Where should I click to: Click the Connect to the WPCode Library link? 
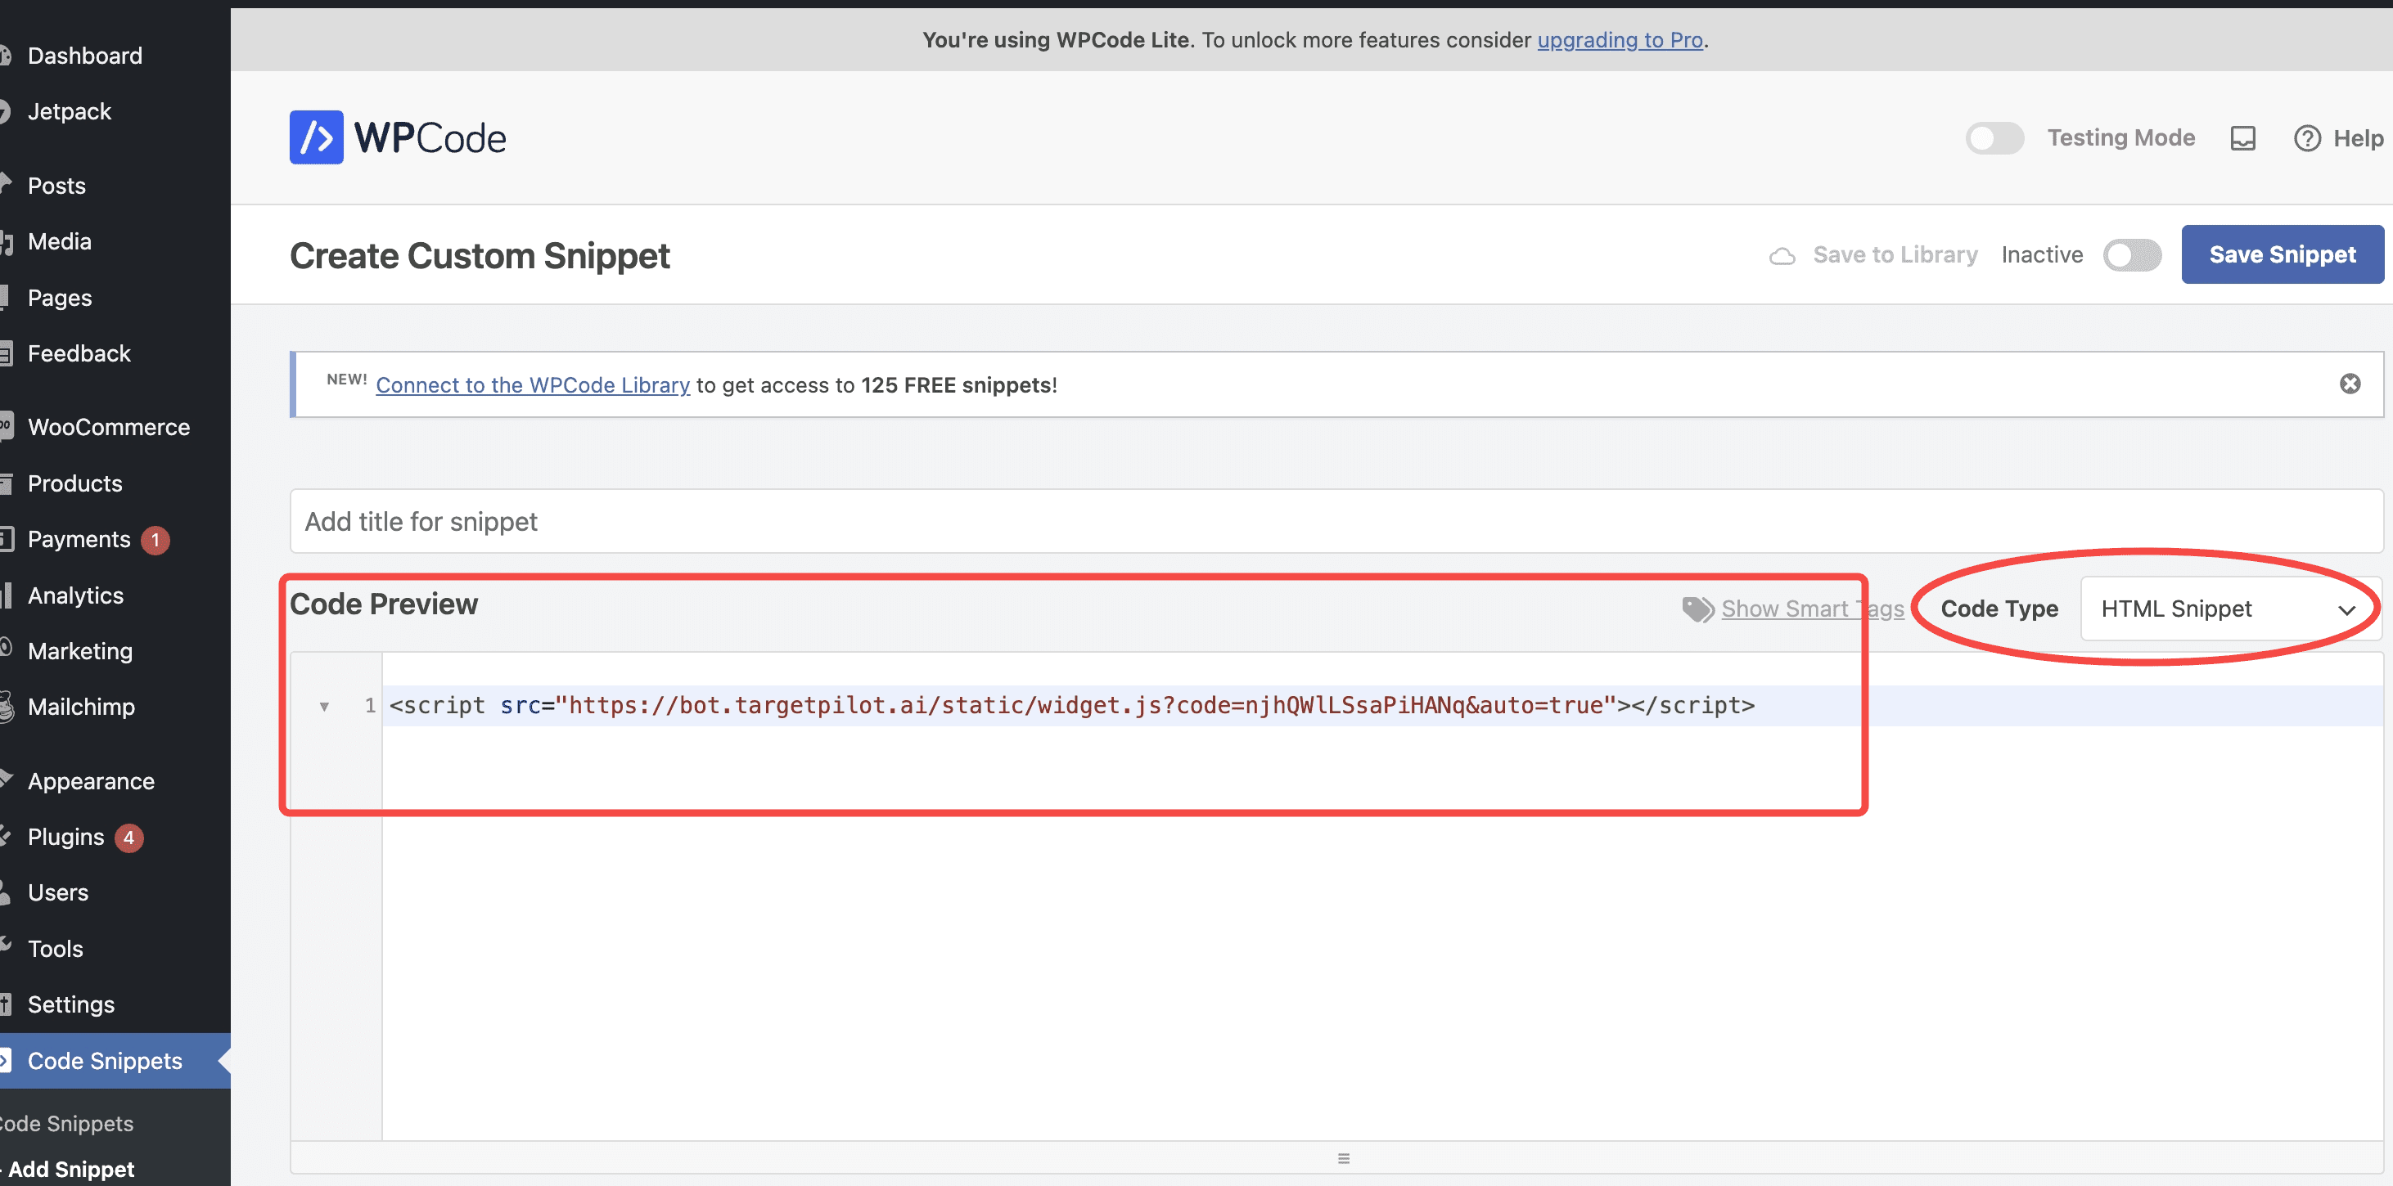pyautogui.click(x=533, y=383)
